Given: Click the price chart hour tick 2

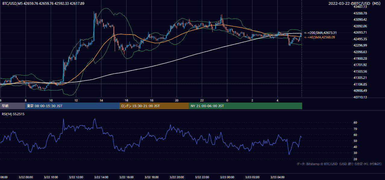Looking at the screenshot, I should [252, 100].
